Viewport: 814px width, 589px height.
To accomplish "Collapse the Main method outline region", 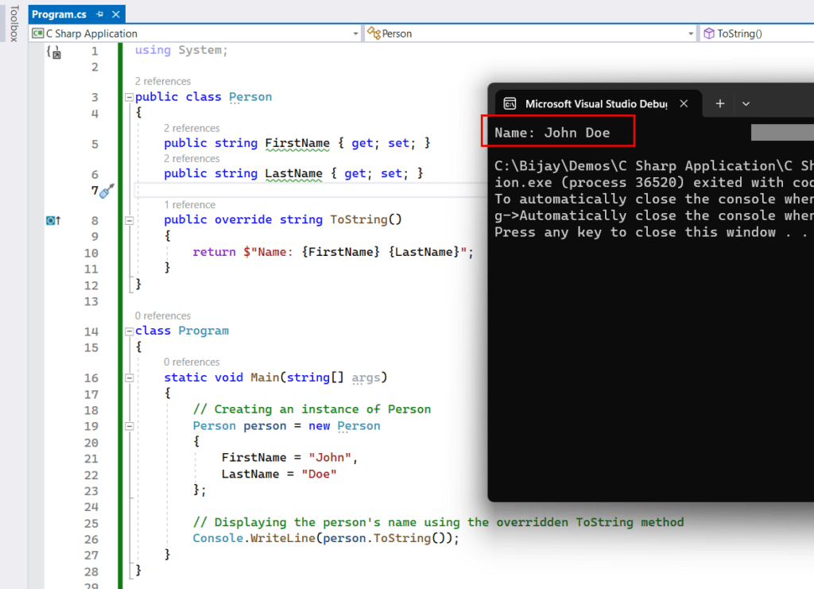I will point(128,378).
